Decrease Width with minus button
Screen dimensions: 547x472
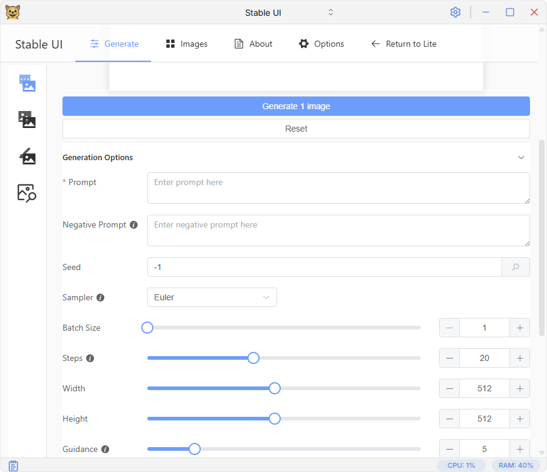(x=449, y=388)
